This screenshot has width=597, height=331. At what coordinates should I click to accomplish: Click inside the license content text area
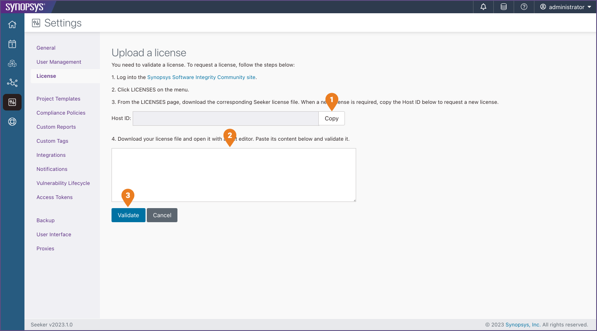[233, 175]
